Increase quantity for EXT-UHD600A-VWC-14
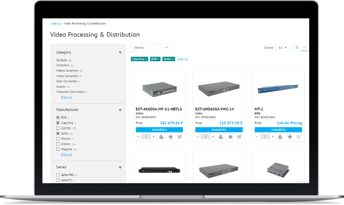344x205 pixels. tap(213, 137)
